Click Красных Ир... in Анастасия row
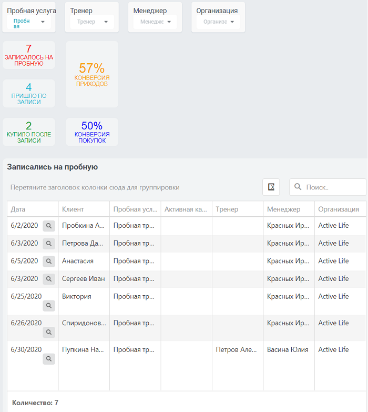Image resolution: width=368 pixels, height=412 pixels. [x=288, y=261]
